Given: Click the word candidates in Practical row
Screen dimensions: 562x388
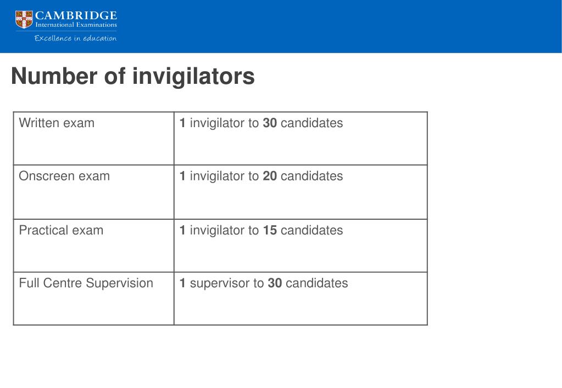Looking at the screenshot, I should [312, 230].
